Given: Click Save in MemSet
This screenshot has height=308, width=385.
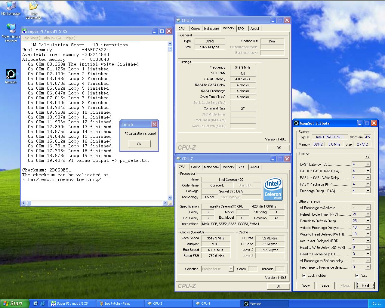Looking at the screenshot, I should click(325, 285).
